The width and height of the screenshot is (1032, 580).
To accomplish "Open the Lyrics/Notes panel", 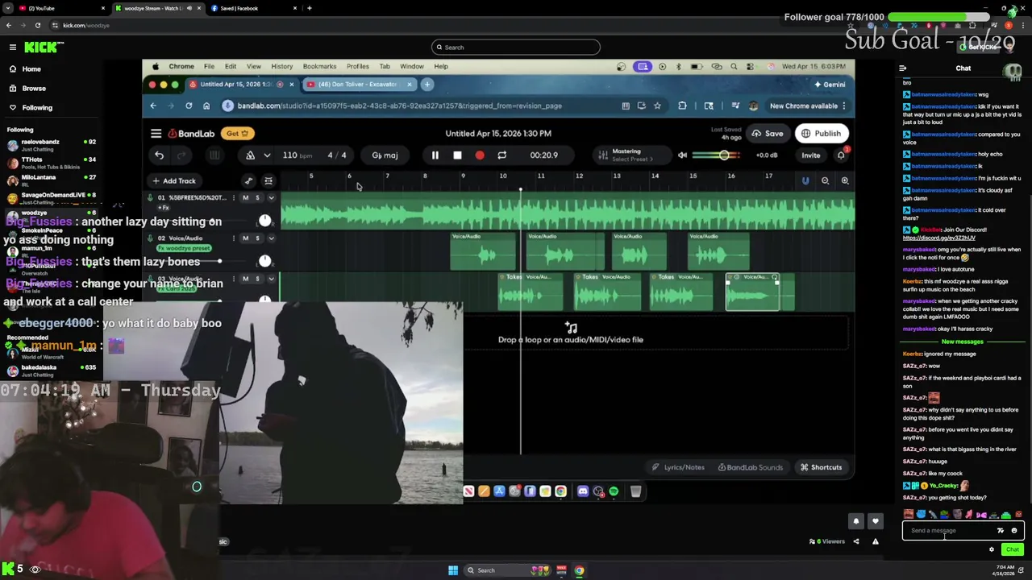I will (x=678, y=467).
